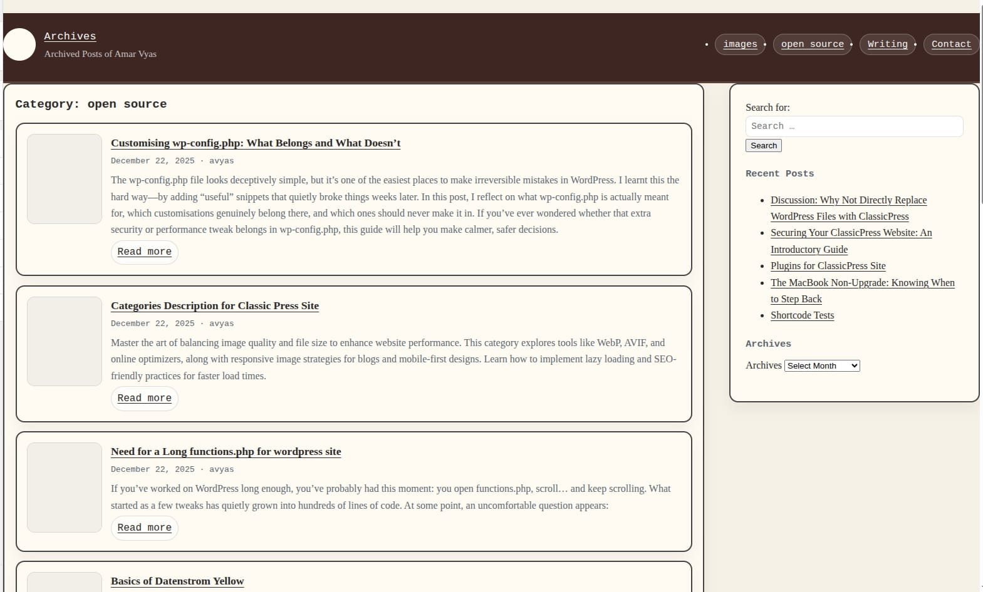The image size is (983, 592).
Task: Open recent post Securing Your ClassicPress Website
Action: point(851,241)
